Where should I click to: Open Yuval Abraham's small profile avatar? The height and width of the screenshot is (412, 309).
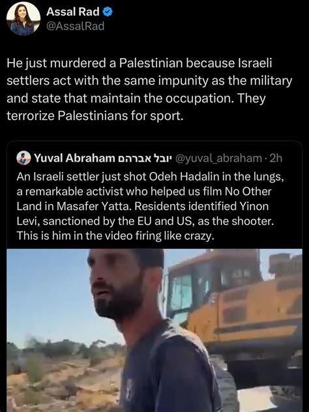coord(23,158)
